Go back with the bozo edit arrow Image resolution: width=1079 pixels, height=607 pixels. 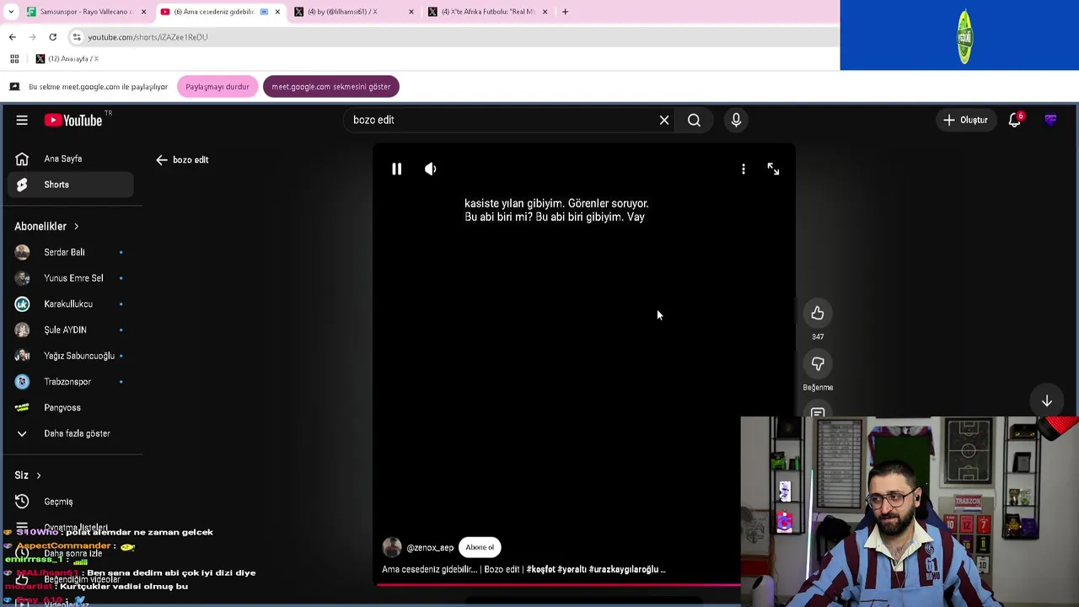click(161, 159)
